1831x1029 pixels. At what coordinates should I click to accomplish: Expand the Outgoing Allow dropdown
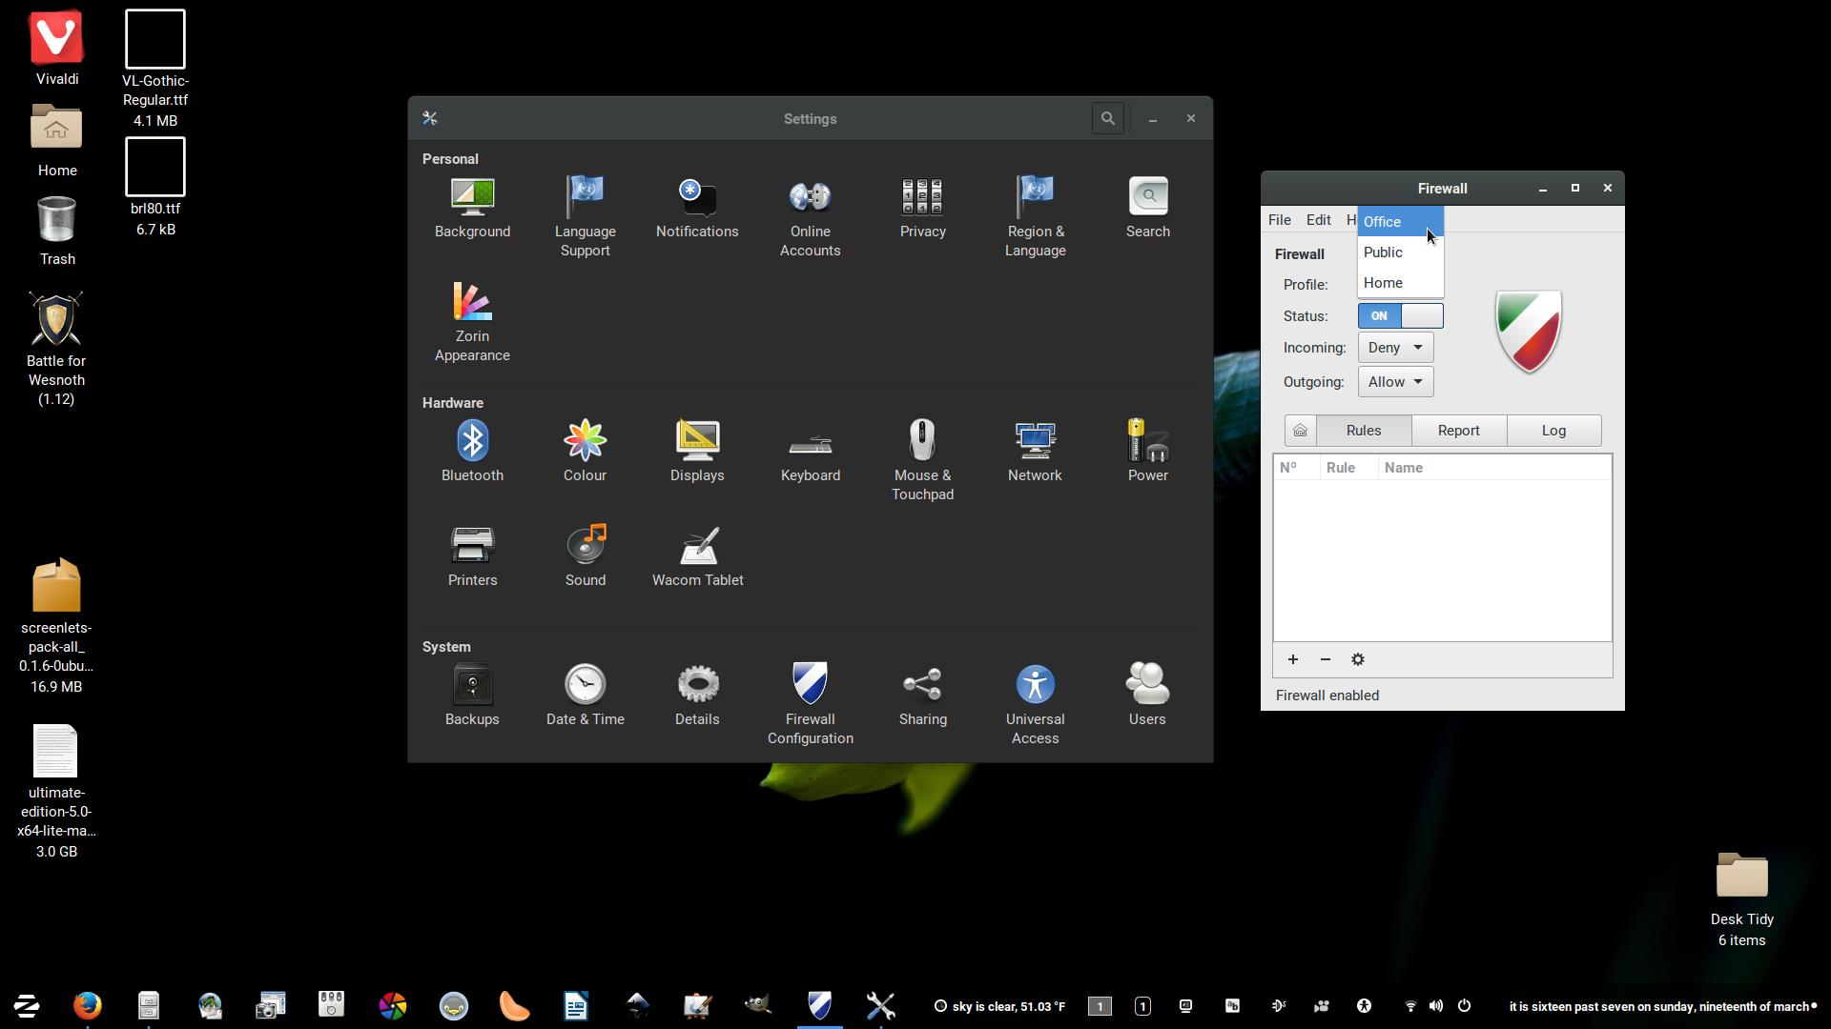coord(1395,382)
